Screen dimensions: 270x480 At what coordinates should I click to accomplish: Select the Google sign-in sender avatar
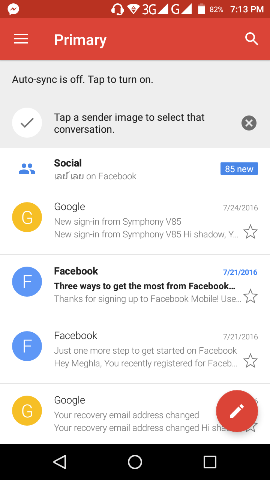coord(27,217)
